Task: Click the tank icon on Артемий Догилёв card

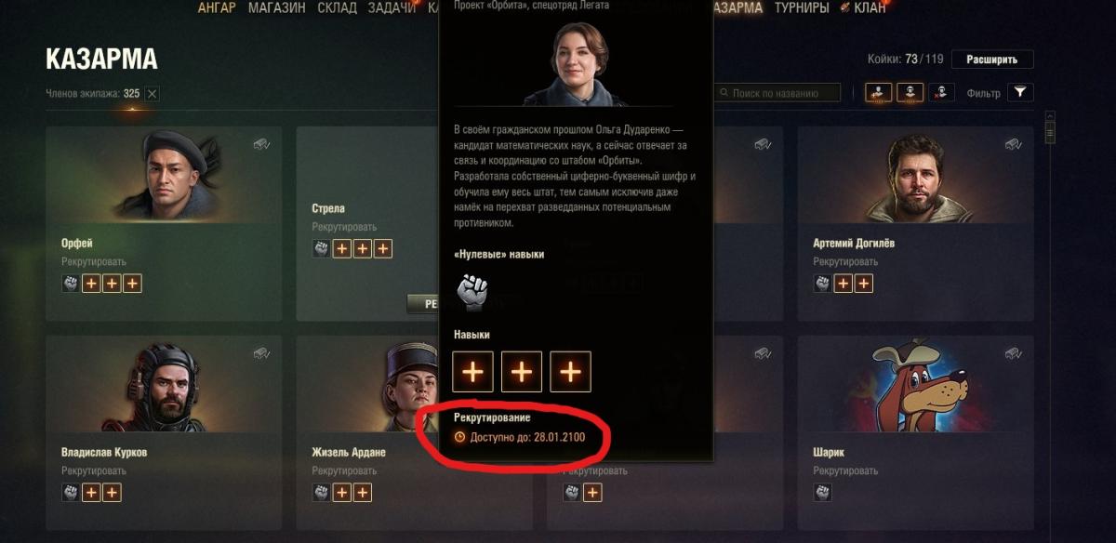Action: (1013, 144)
